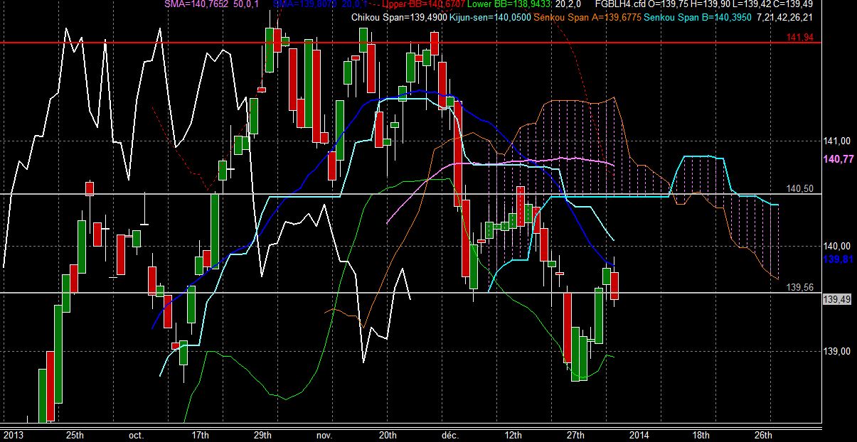The width and height of the screenshot is (857, 442).
Task: Click the 139,56 support line label
Action: tap(800, 288)
